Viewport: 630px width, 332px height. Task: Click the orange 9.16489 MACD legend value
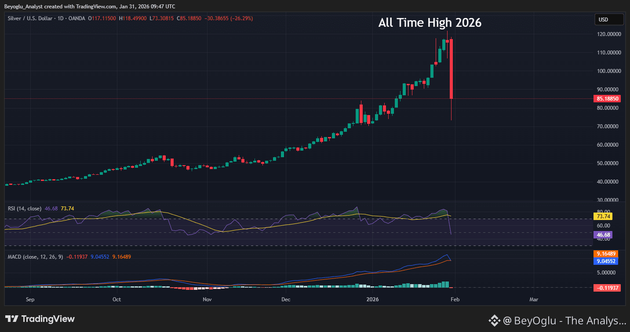[123, 256]
